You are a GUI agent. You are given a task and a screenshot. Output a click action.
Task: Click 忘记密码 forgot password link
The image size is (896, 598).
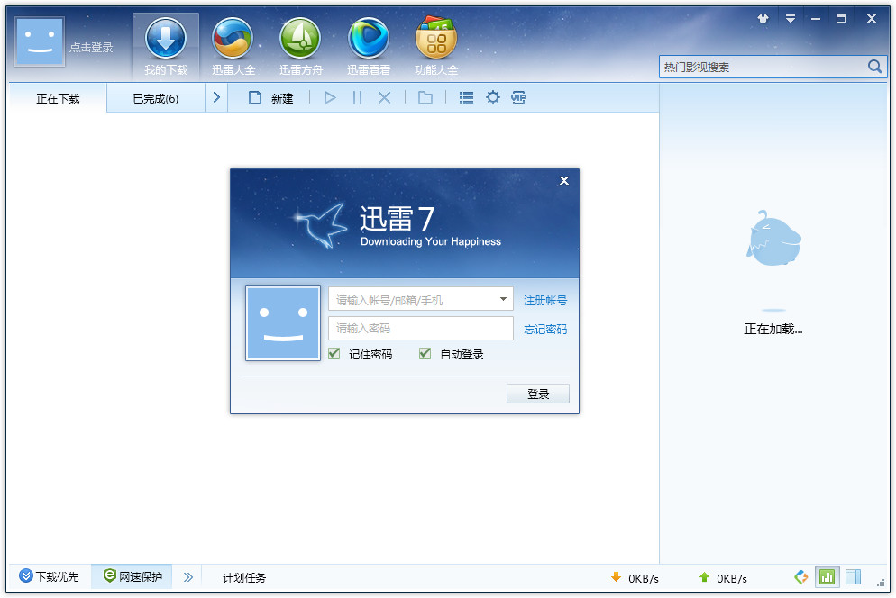[545, 329]
